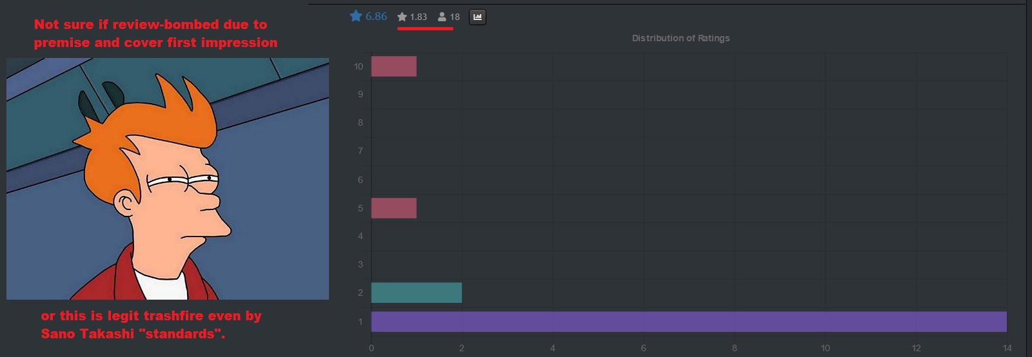The width and height of the screenshot is (1032, 357).
Task: Click the y-axis label 1
Action: tap(361, 322)
